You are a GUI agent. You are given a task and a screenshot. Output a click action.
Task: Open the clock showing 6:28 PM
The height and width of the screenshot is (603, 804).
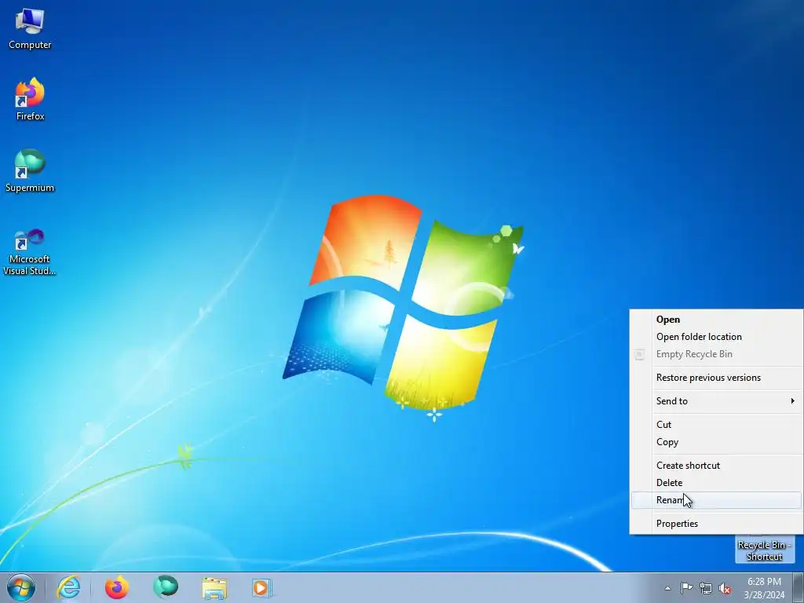[764, 587]
